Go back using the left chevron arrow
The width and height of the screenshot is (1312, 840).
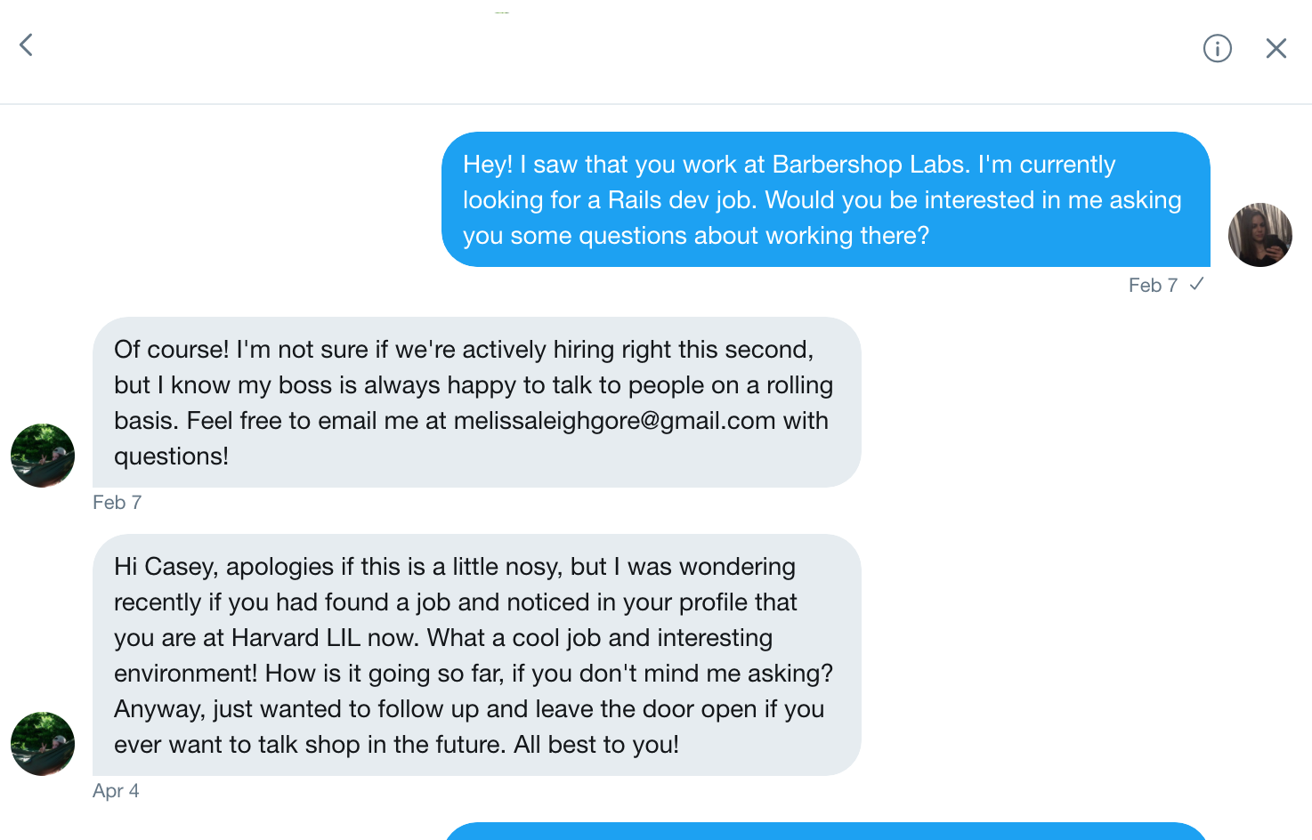(x=27, y=44)
